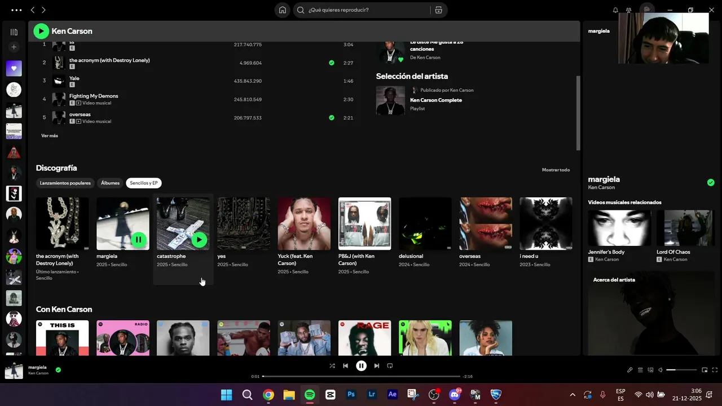722x406 pixels.
Task: Open now playing margiela album thumbnail
Action: [x=14, y=370]
